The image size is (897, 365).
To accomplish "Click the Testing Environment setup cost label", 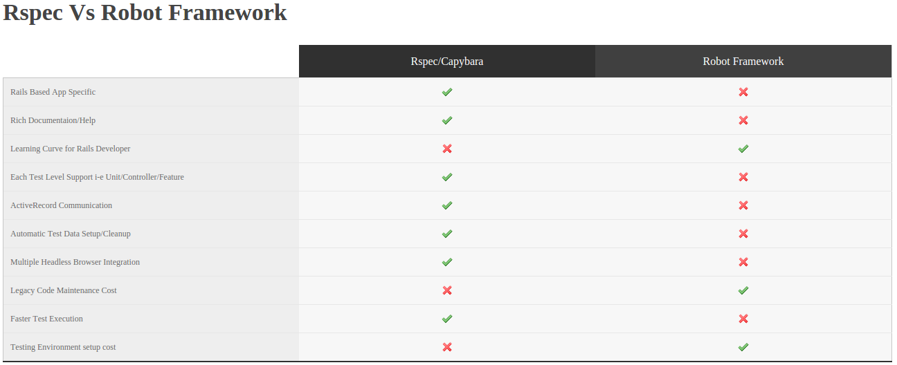I will (63, 347).
